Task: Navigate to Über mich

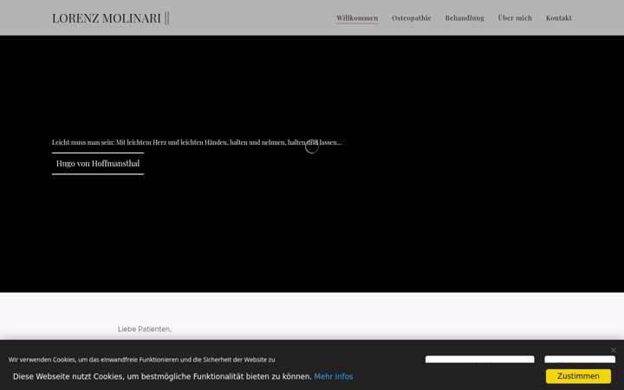Action: (x=515, y=18)
